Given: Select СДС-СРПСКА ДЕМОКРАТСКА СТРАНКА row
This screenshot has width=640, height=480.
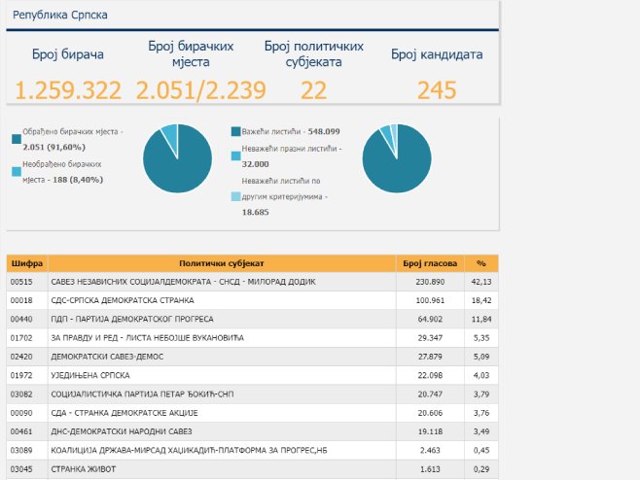Looking at the screenshot, I should pos(252,300).
